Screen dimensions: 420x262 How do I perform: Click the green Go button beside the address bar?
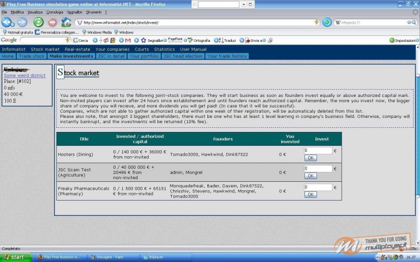pos(327,22)
